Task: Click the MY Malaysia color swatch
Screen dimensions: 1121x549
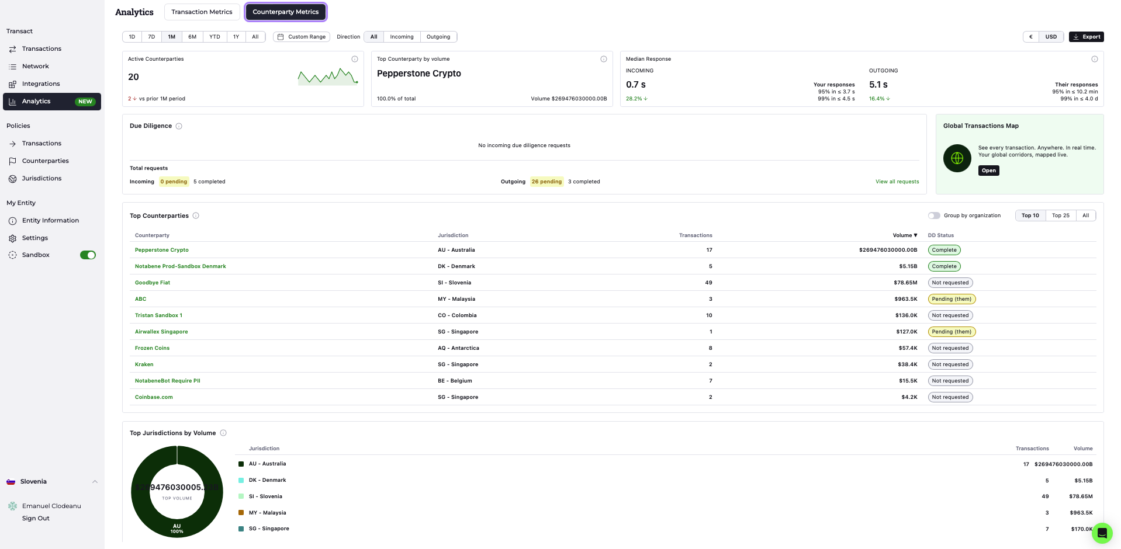Action: [x=241, y=513]
